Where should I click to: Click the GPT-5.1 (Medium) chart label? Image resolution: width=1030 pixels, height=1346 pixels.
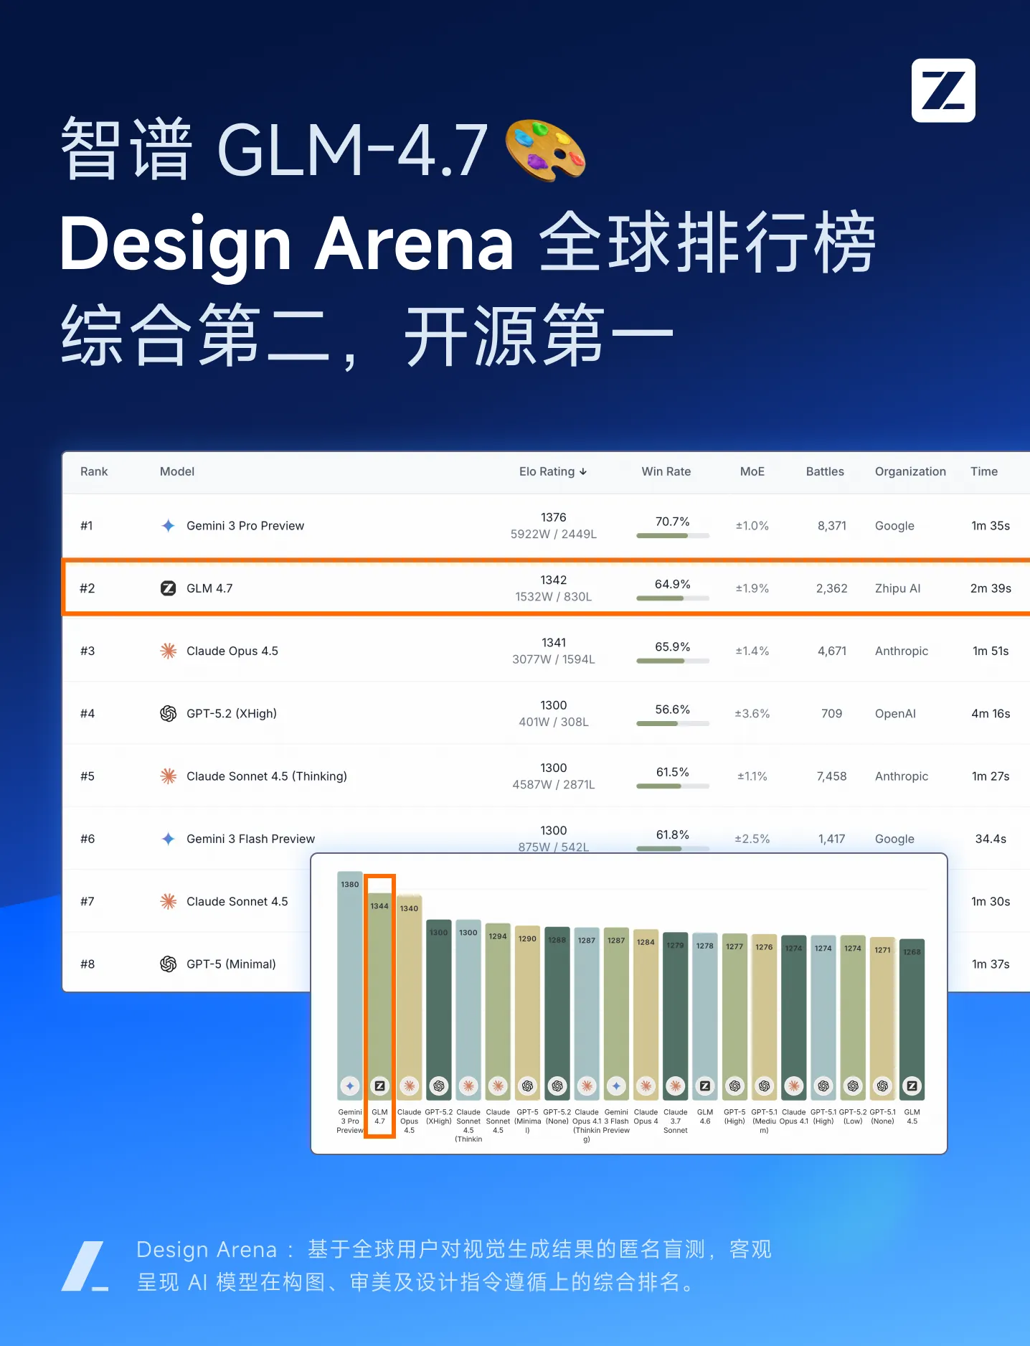pyautogui.click(x=764, y=1121)
